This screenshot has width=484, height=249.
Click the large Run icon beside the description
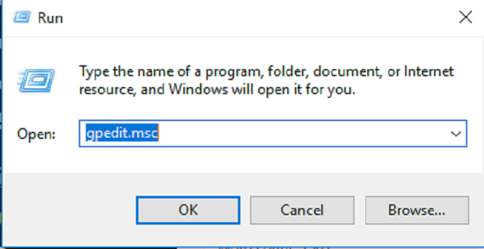click(x=36, y=81)
